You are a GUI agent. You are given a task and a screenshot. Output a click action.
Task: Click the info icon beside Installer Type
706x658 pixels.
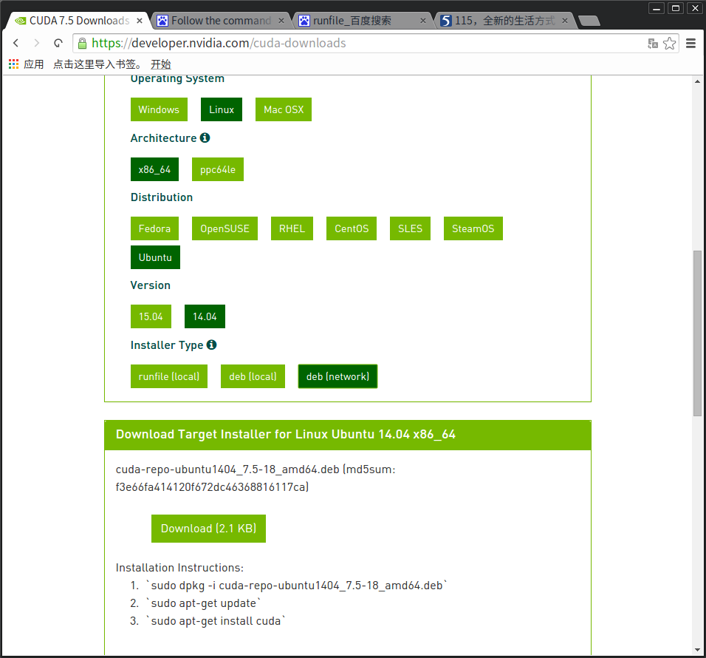(x=211, y=345)
